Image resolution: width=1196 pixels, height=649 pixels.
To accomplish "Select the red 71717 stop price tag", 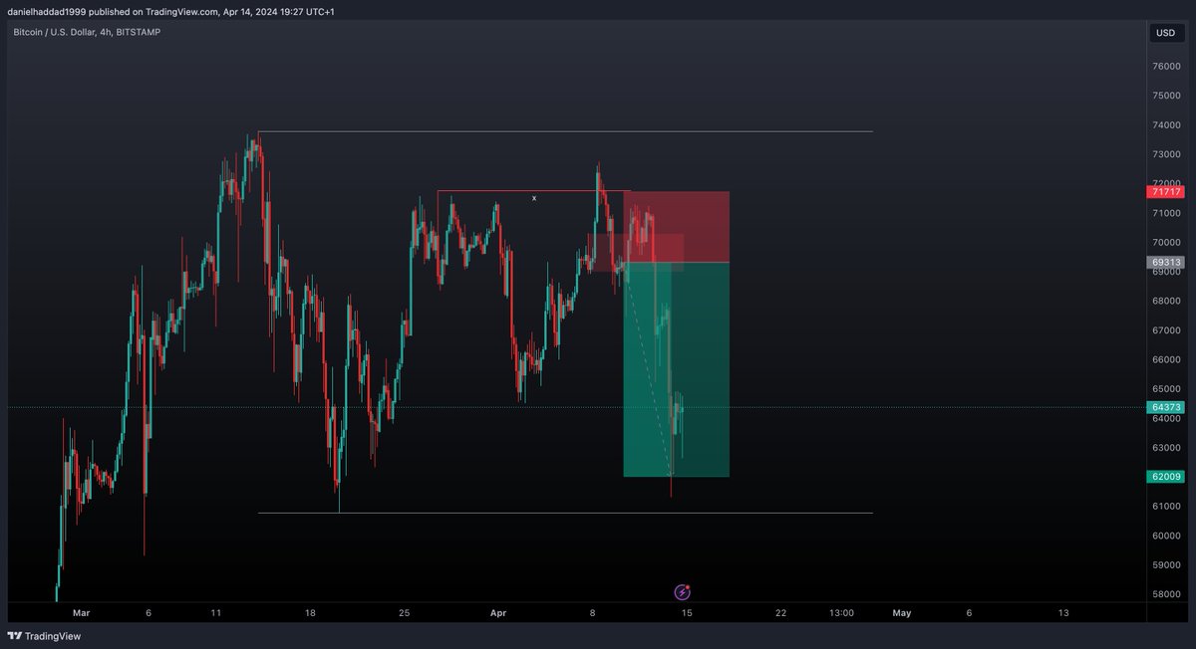I will coord(1165,191).
